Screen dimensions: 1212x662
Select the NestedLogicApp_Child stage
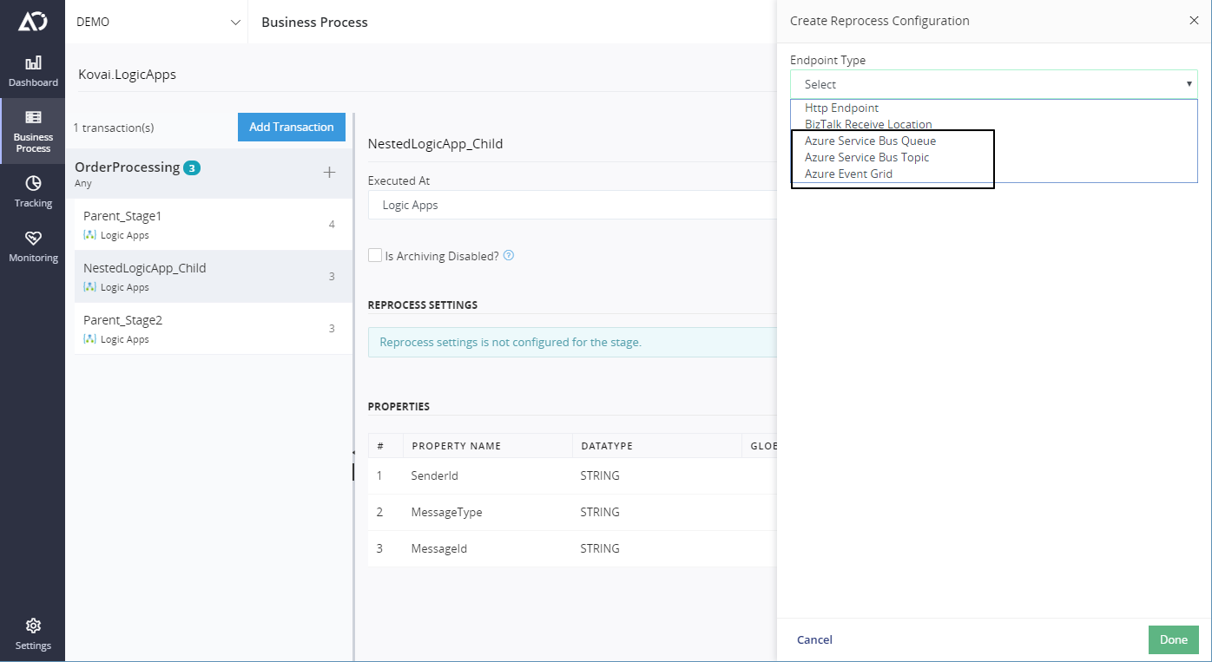point(214,277)
